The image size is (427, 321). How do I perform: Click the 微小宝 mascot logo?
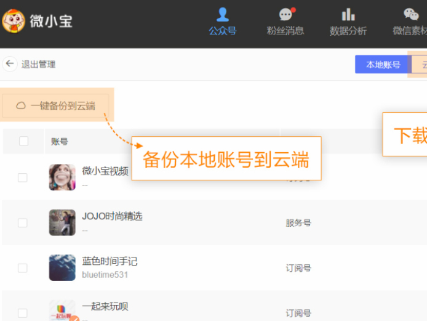[x=14, y=21]
